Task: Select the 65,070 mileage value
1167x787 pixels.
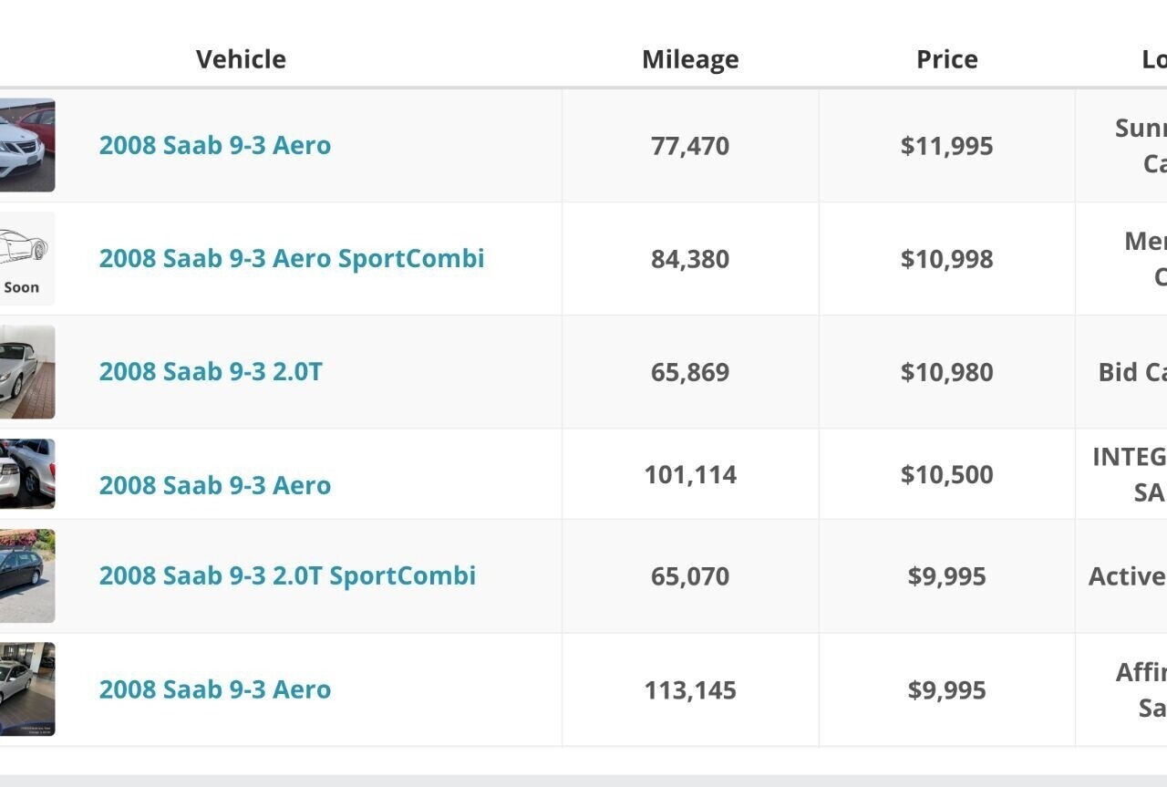Action: 690,576
